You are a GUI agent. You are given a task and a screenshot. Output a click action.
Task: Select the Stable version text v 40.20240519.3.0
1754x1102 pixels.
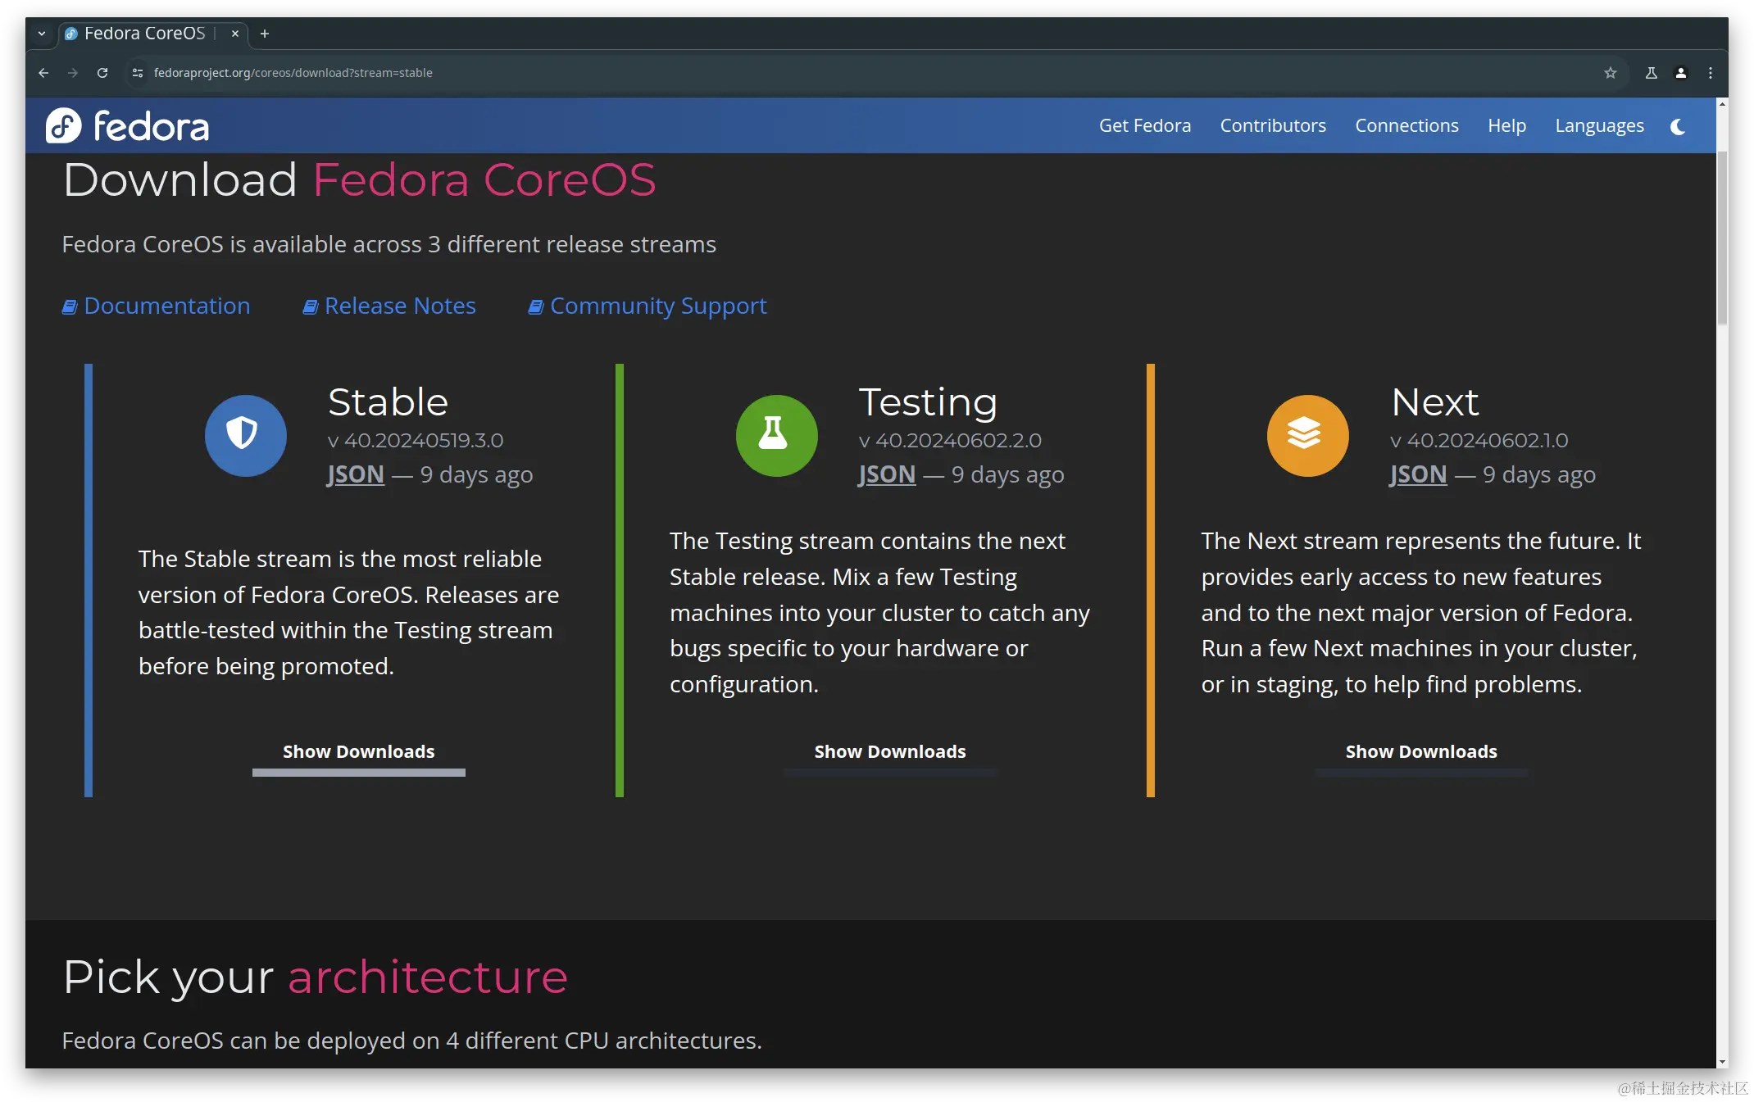click(416, 440)
